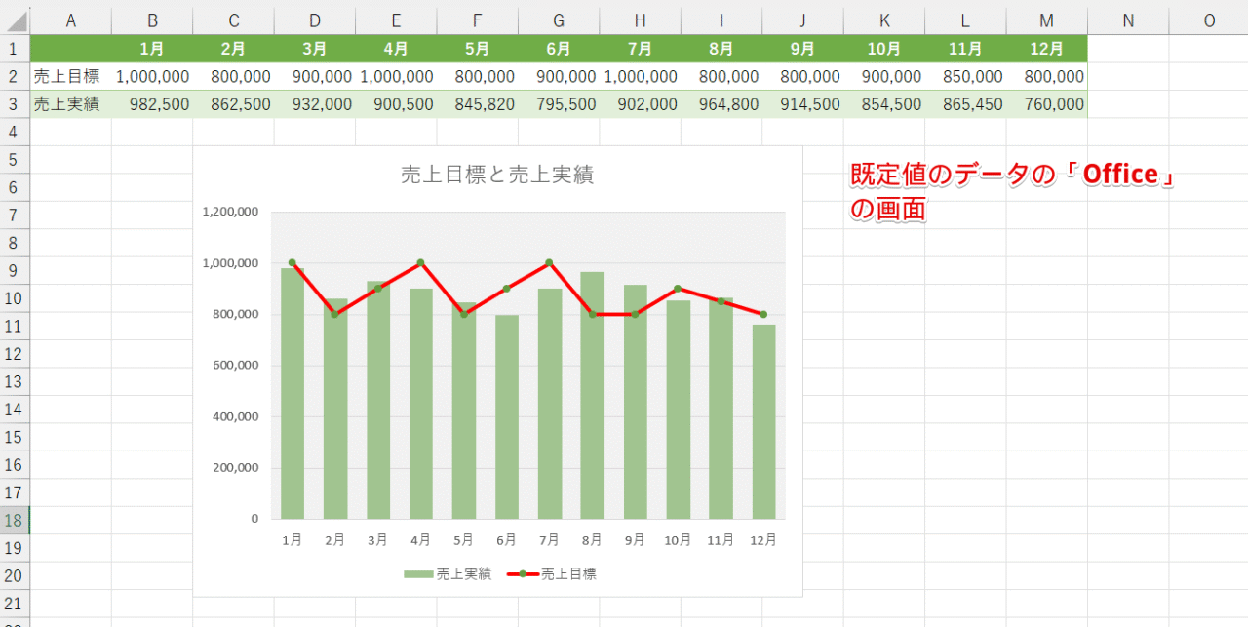This screenshot has width=1248, height=627.
Task: Select the green bar for 6月 in chart
Action: [x=506, y=419]
